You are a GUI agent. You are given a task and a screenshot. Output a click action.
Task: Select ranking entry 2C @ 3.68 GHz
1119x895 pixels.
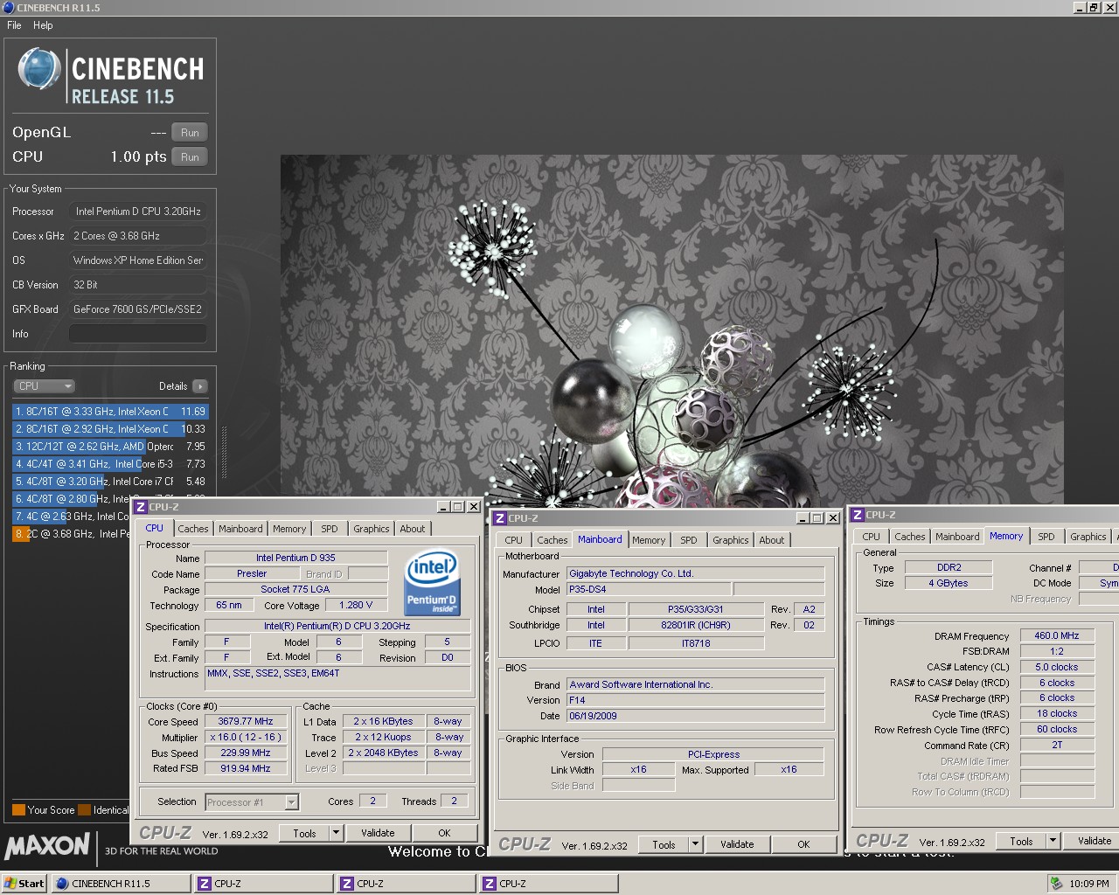tap(71, 534)
